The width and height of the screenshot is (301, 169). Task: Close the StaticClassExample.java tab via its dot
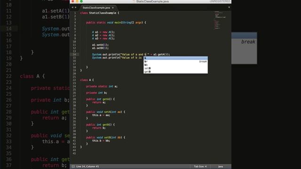coord(113,8)
